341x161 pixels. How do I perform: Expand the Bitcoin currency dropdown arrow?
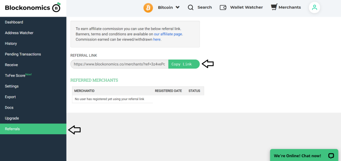point(177,7)
